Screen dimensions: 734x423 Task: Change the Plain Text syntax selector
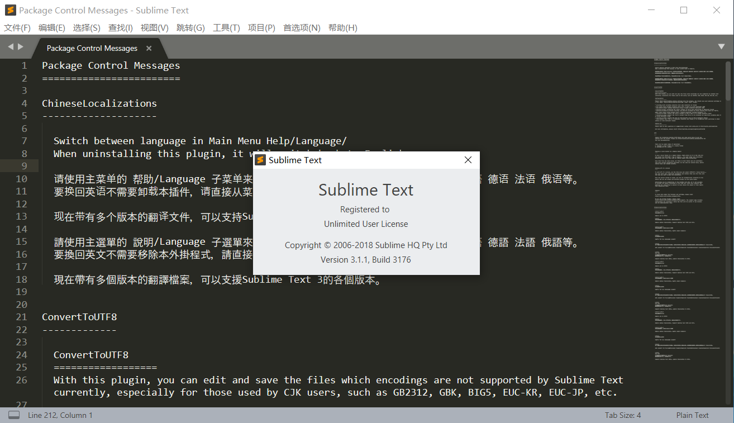[693, 415]
